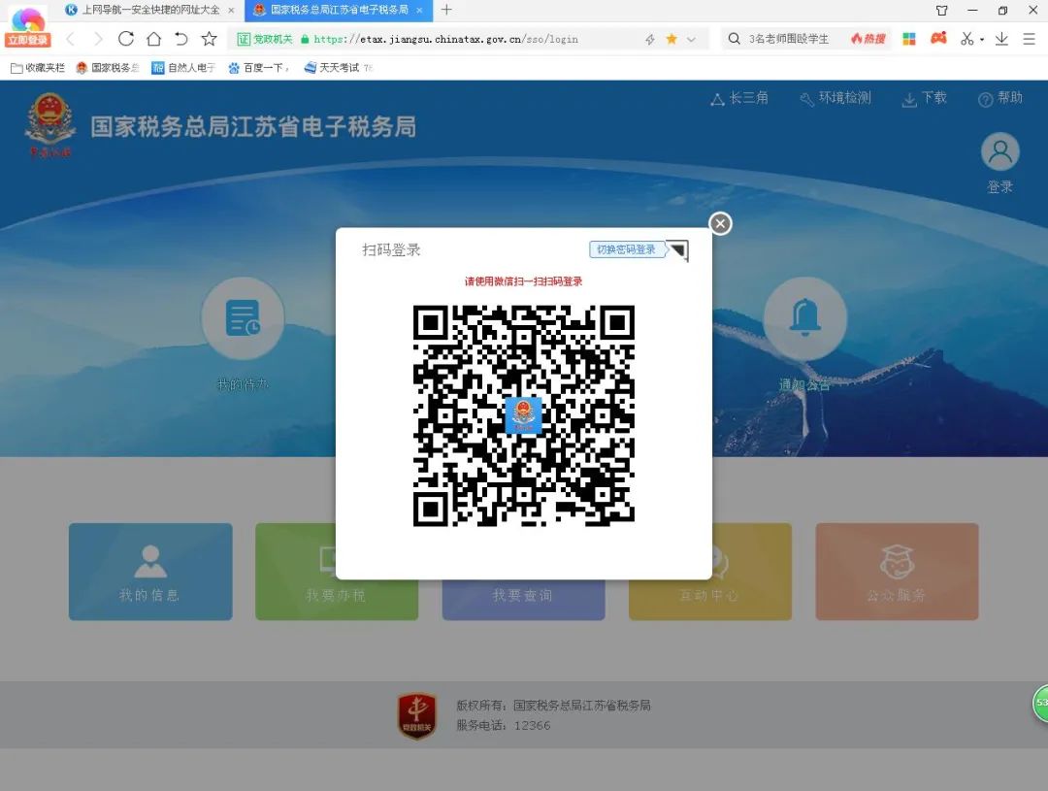Reload the current page
Viewport: 1048px width, 791px height.
tap(125, 39)
